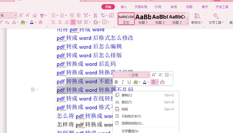Click the text effect outlined A icon
Viewport: 233px width, 133px height.
(x=14, y=22)
